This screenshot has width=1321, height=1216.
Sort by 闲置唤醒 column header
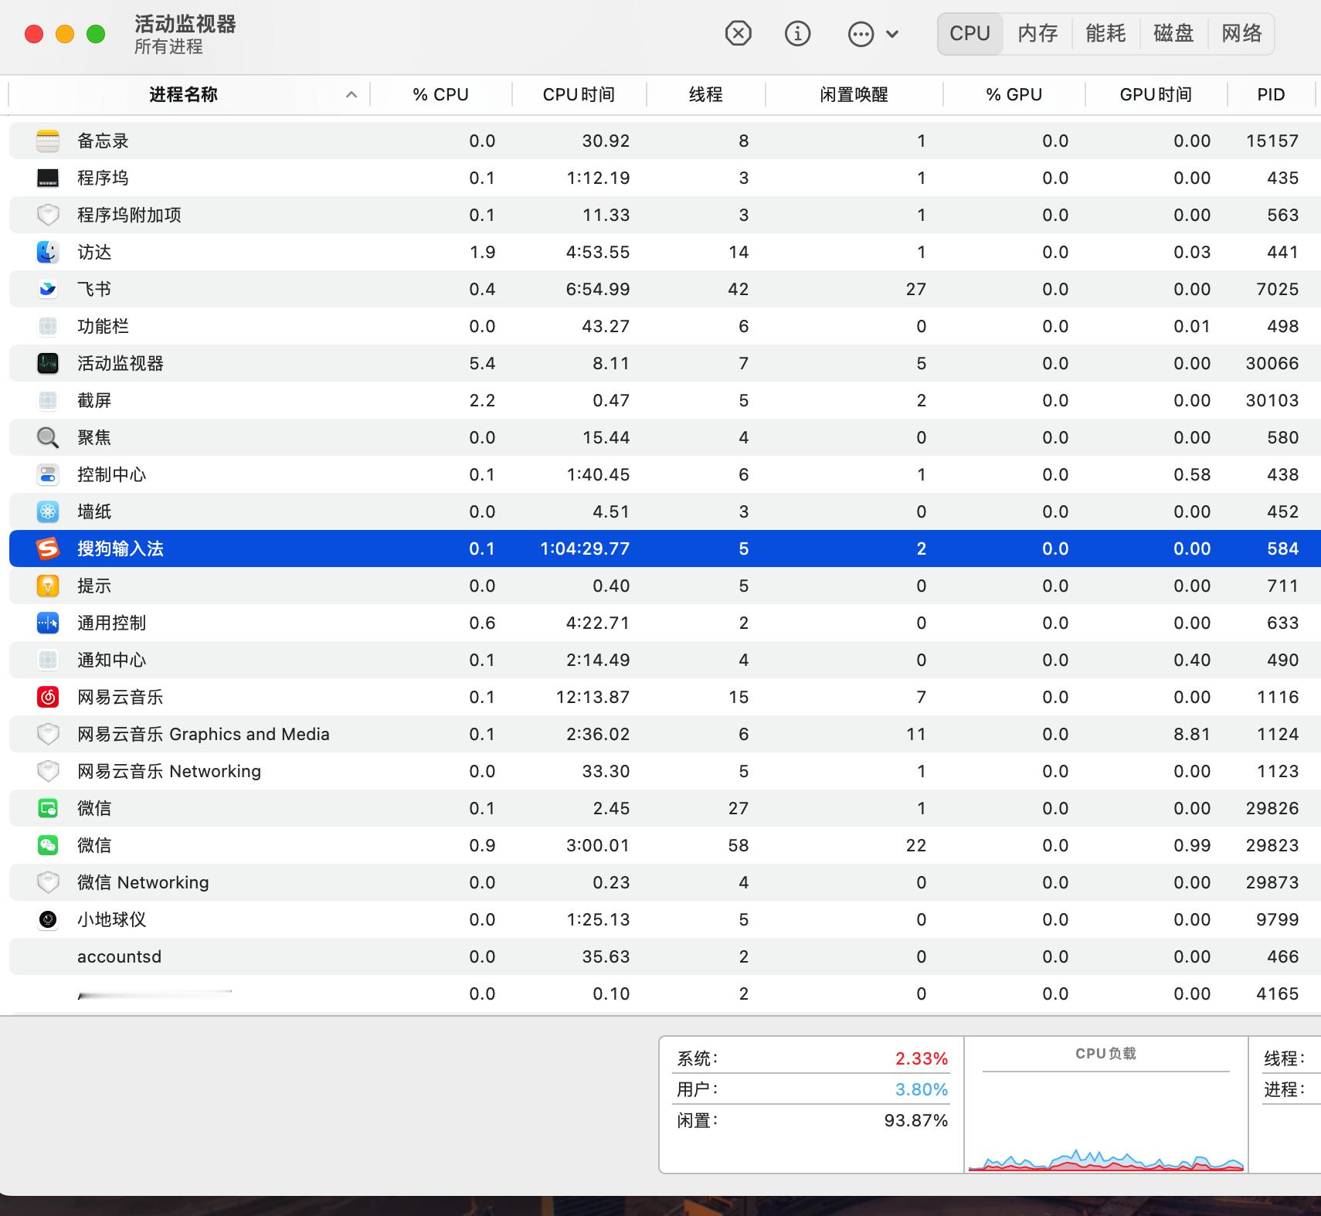[854, 94]
